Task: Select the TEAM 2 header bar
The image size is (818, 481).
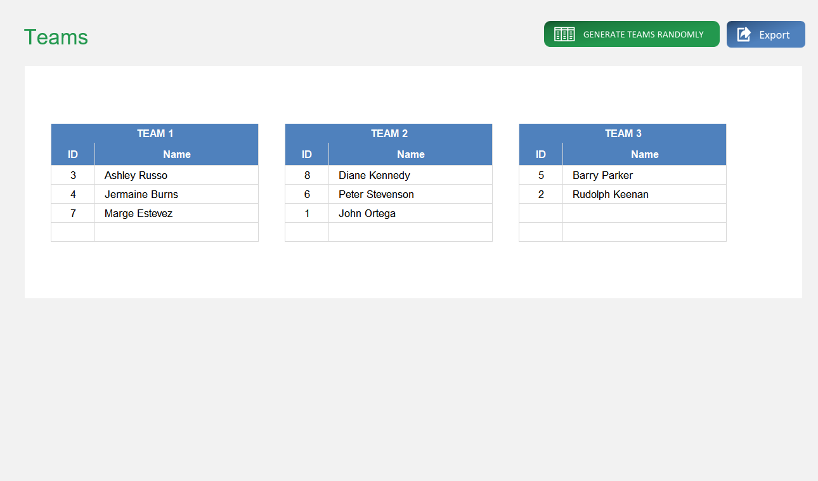Action: (389, 133)
